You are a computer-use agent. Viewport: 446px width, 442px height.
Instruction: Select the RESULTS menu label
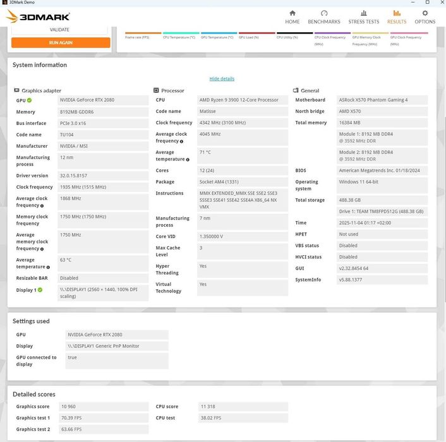tap(397, 21)
